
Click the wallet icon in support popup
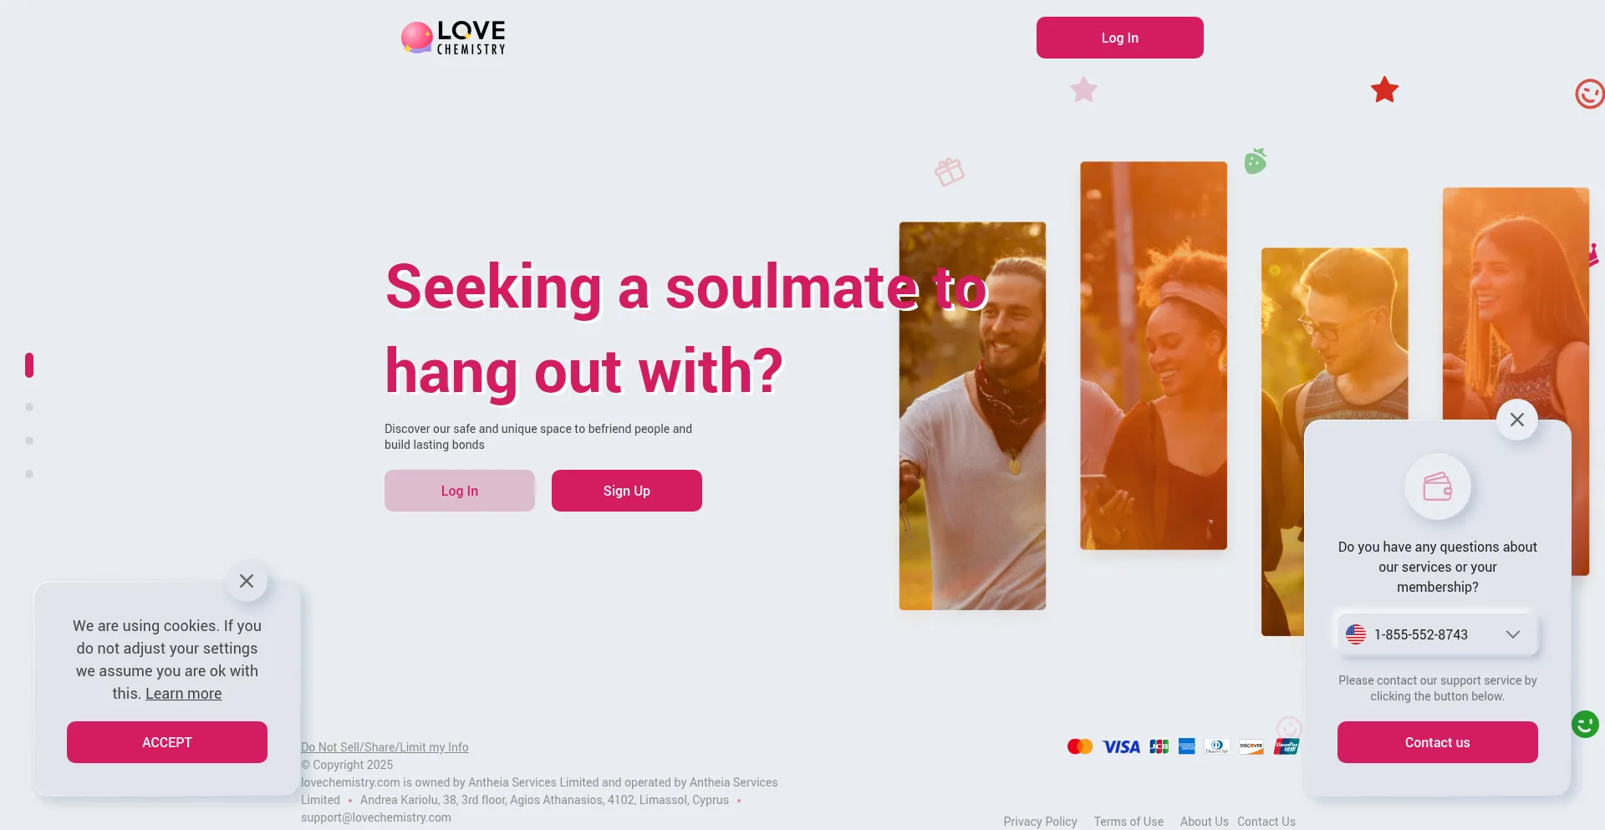[x=1438, y=486]
